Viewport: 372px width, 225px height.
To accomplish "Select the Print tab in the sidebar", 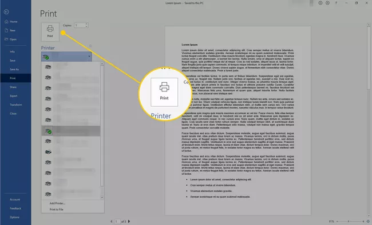I will tap(15, 78).
